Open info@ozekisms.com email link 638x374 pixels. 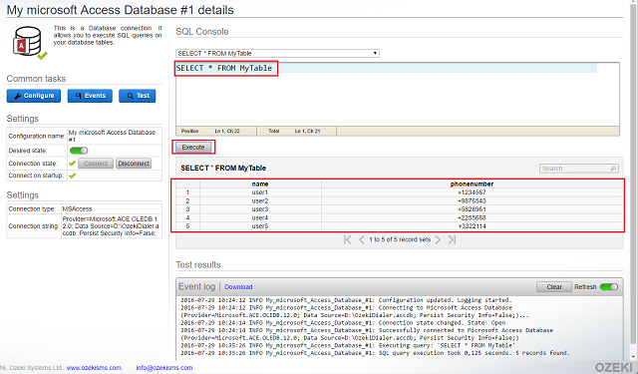click(164, 367)
